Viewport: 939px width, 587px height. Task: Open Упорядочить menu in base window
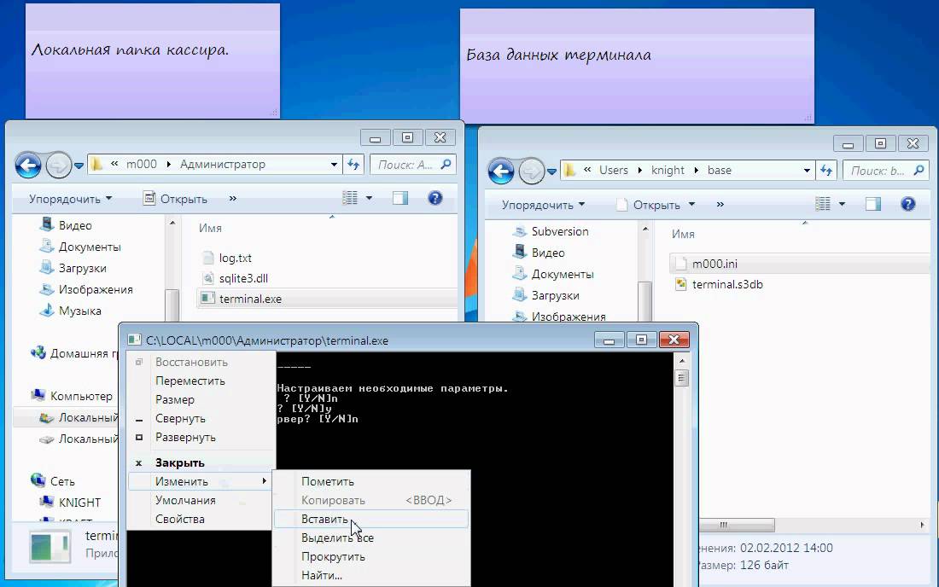click(x=544, y=205)
